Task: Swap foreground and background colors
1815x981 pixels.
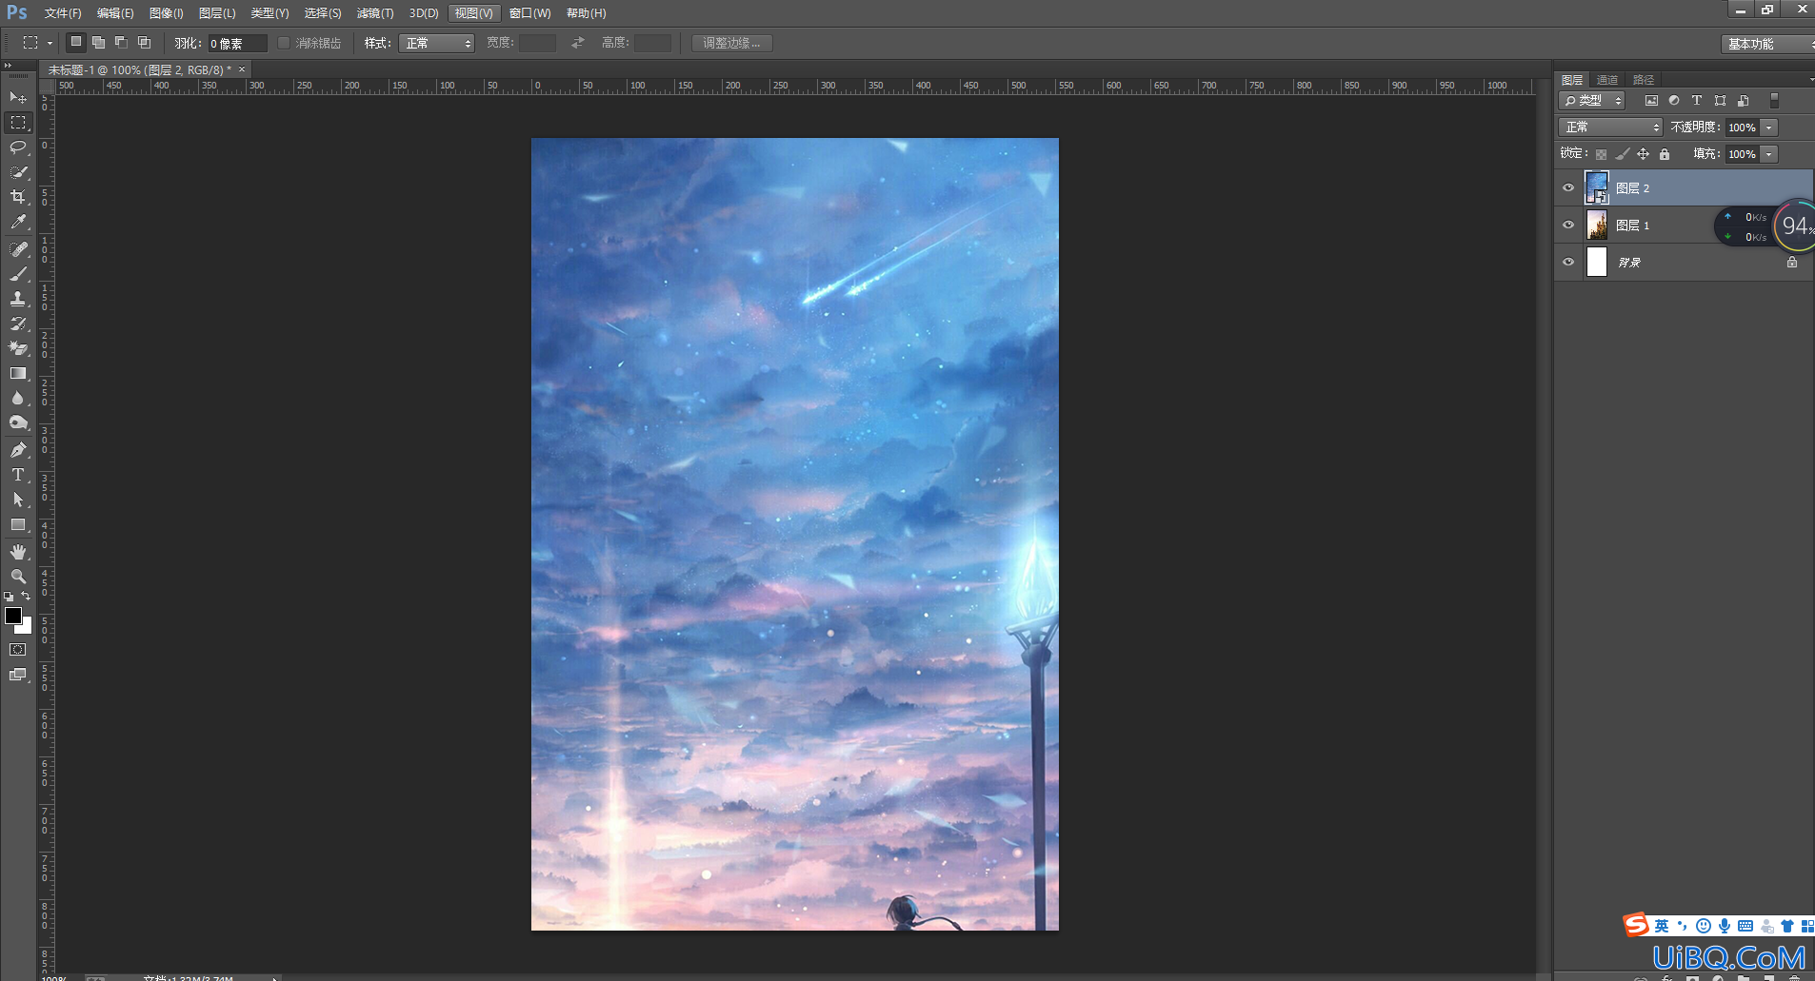Action: pyautogui.click(x=26, y=597)
